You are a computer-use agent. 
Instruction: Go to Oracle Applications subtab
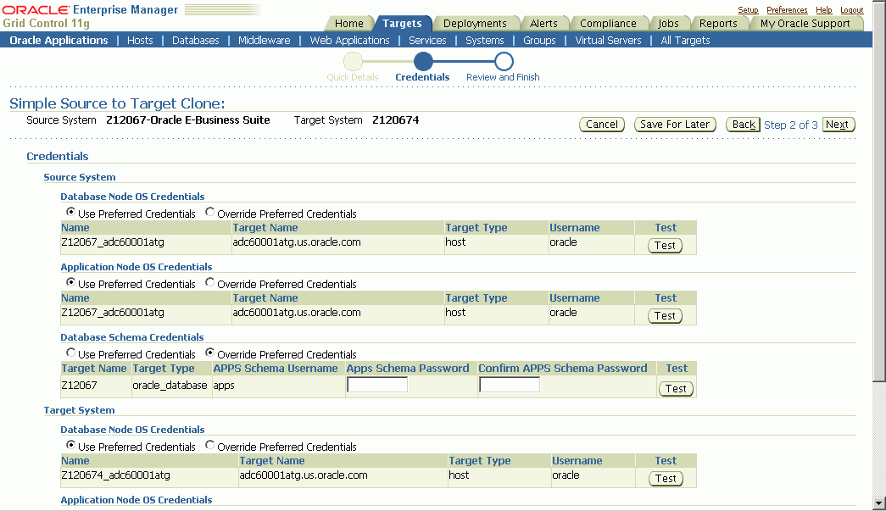(59, 40)
